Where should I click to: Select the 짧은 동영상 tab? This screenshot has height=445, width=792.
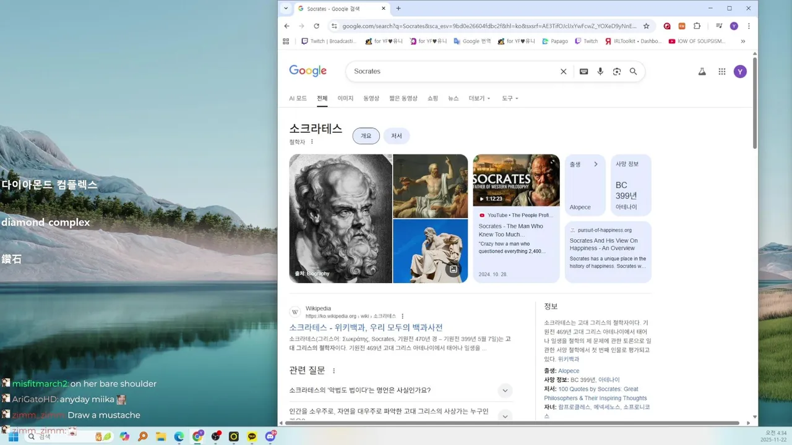click(x=403, y=98)
